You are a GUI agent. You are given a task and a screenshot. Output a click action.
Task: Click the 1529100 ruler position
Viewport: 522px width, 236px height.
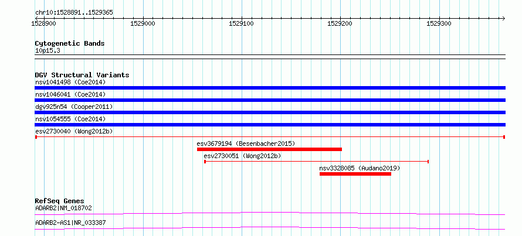click(x=242, y=23)
